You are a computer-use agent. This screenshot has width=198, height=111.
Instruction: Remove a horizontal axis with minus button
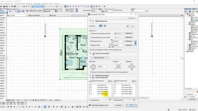(111, 81)
